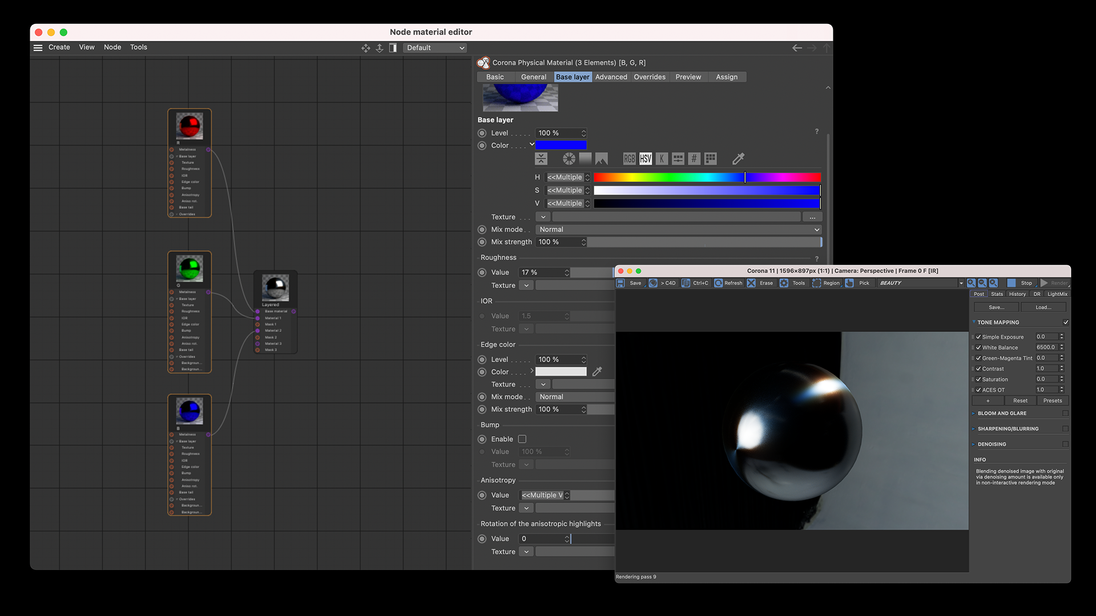This screenshot has width=1096, height=616.
Task: Click the move/pan view icon in editor toolbar
Action: (x=366, y=48)
